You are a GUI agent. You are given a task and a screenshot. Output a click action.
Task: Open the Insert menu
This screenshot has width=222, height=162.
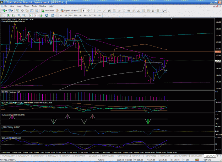19,6
